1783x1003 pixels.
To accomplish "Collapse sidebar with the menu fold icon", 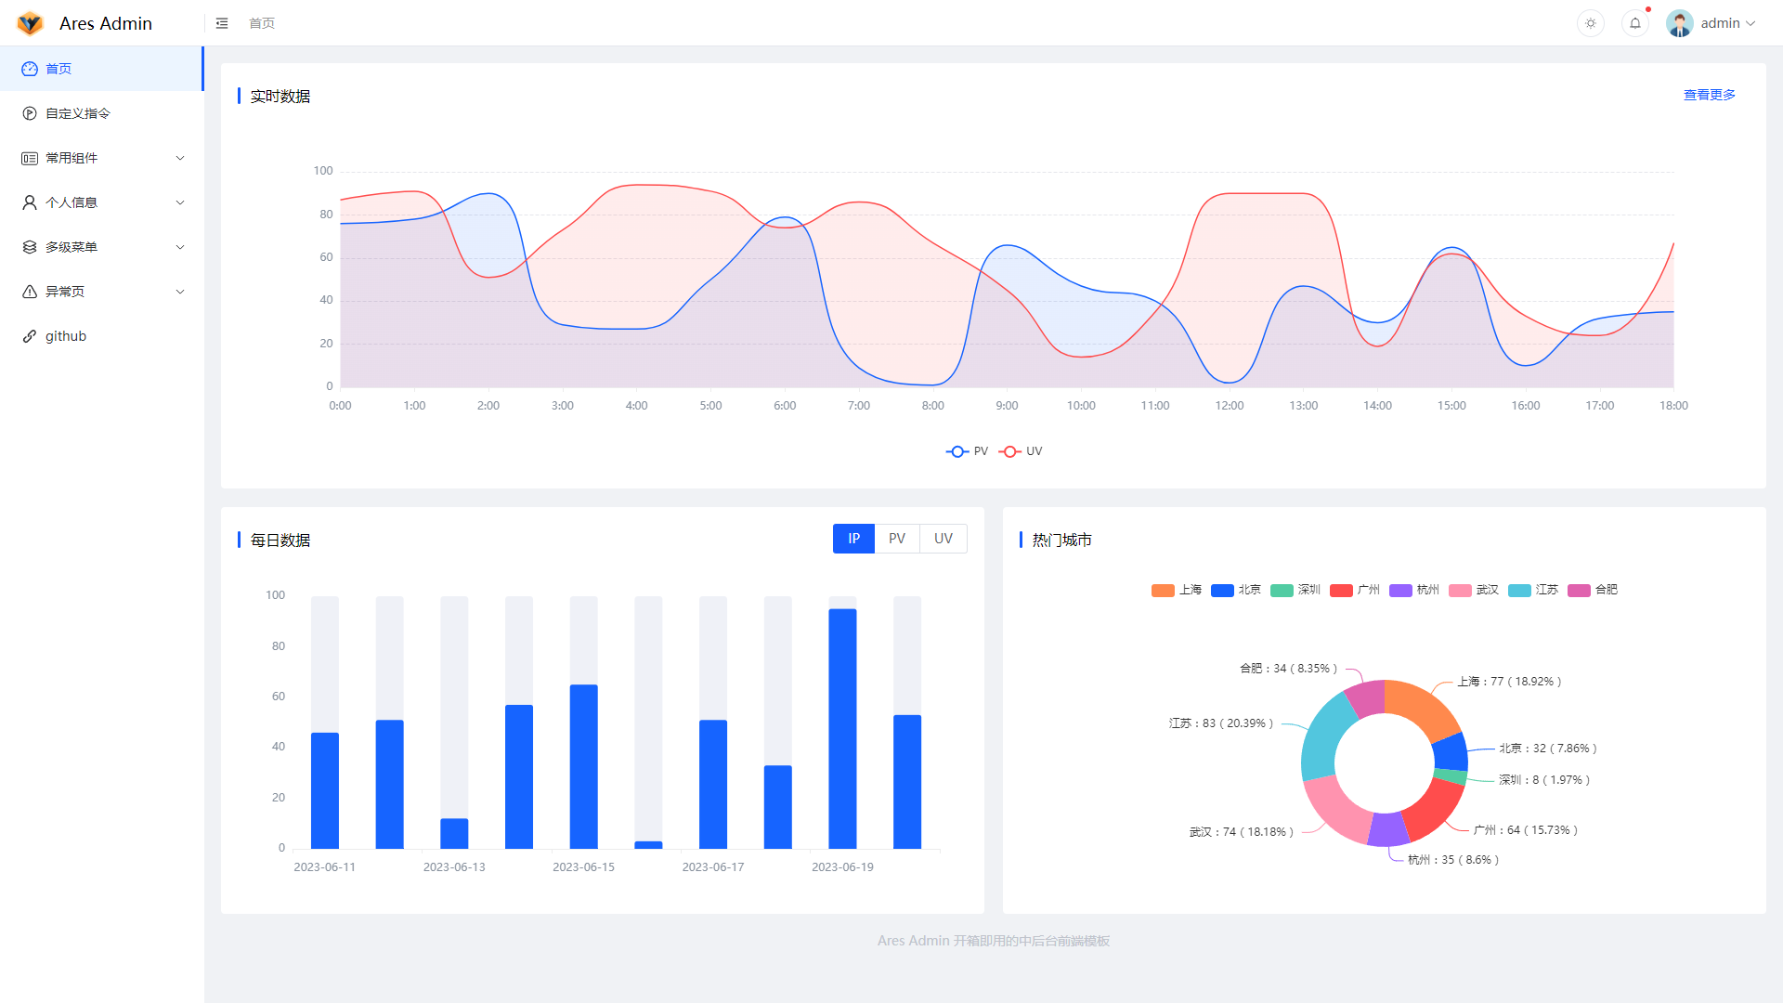I will 222,23.
